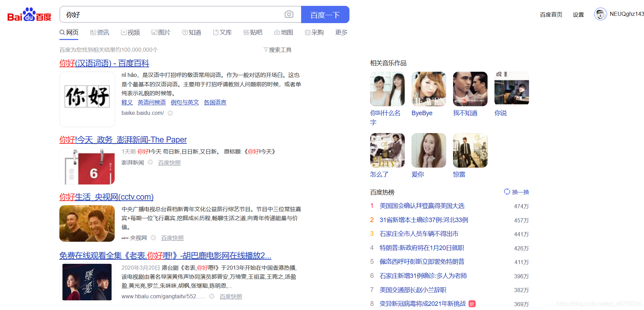Switch to the 文库 tab

pyautogui.click(x=223, y=32)
